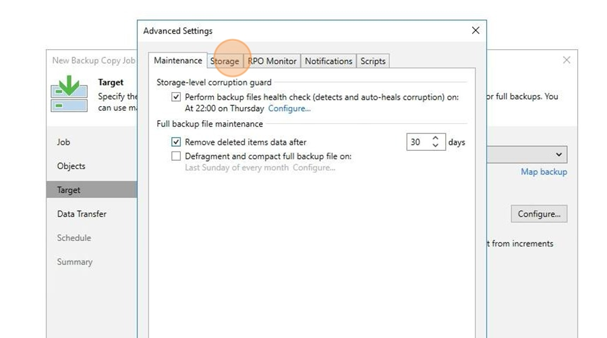Select the Objects step in the wizard sidebar

tap(71, 166)
